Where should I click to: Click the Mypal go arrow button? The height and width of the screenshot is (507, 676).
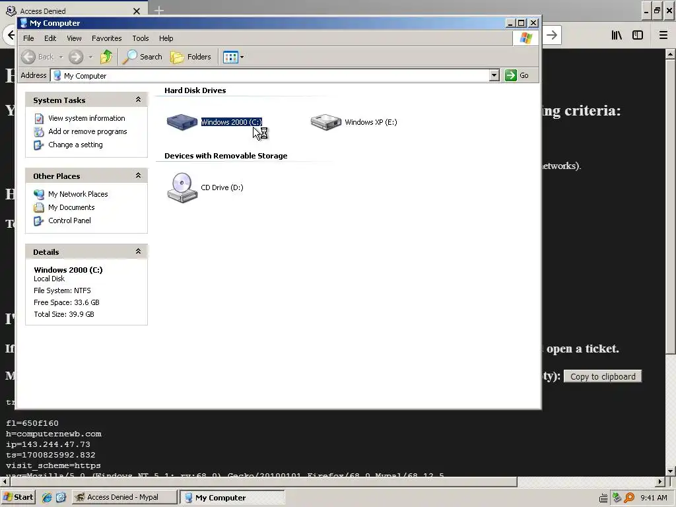pyautogui.click(x=551, y=36)
